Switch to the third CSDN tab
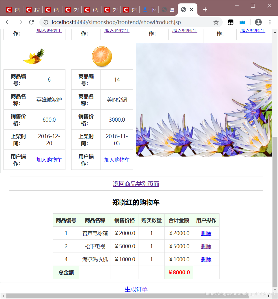This screenshot has height=299, width=278. click(52, 10)
